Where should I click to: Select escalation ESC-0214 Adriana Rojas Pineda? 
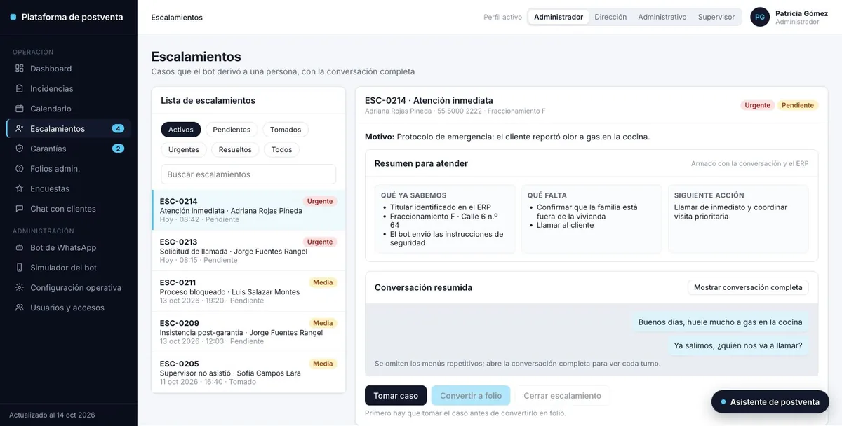248,210
